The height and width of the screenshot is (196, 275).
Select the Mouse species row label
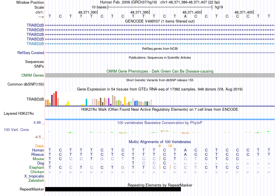[x=38, y=159]
